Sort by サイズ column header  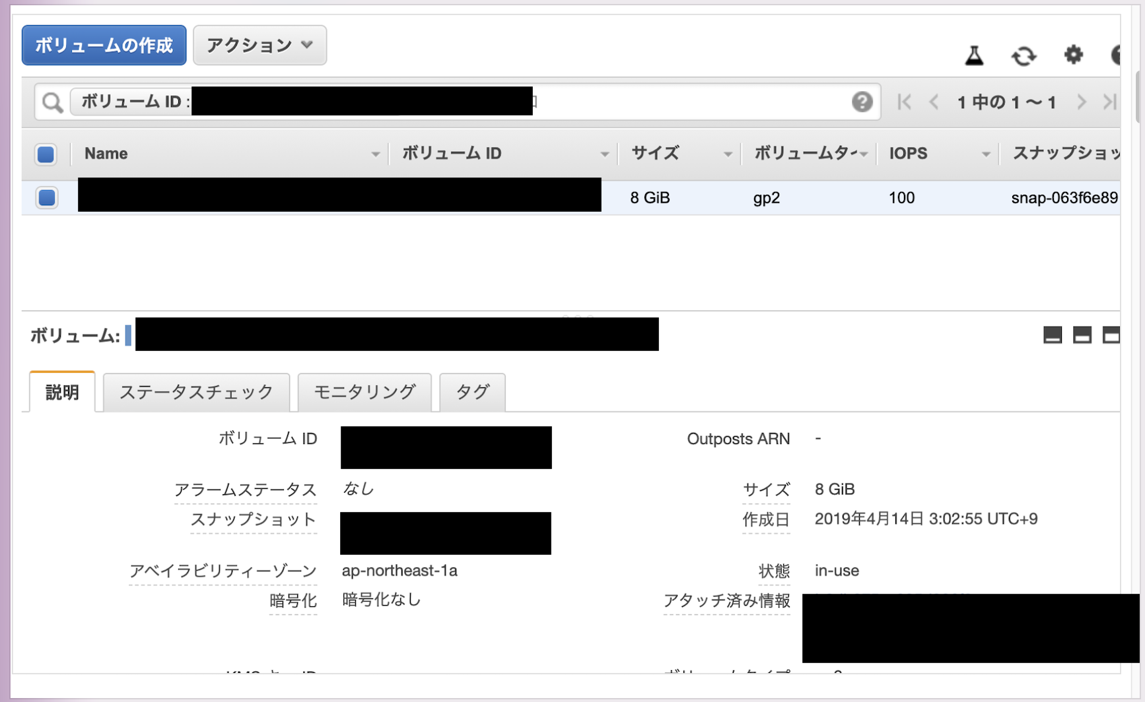pos(680,154)
